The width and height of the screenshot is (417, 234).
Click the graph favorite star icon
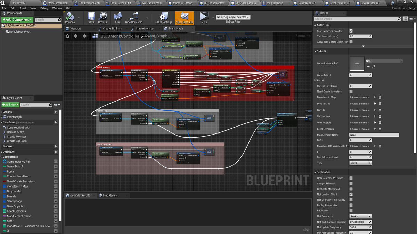pos(67,36)
